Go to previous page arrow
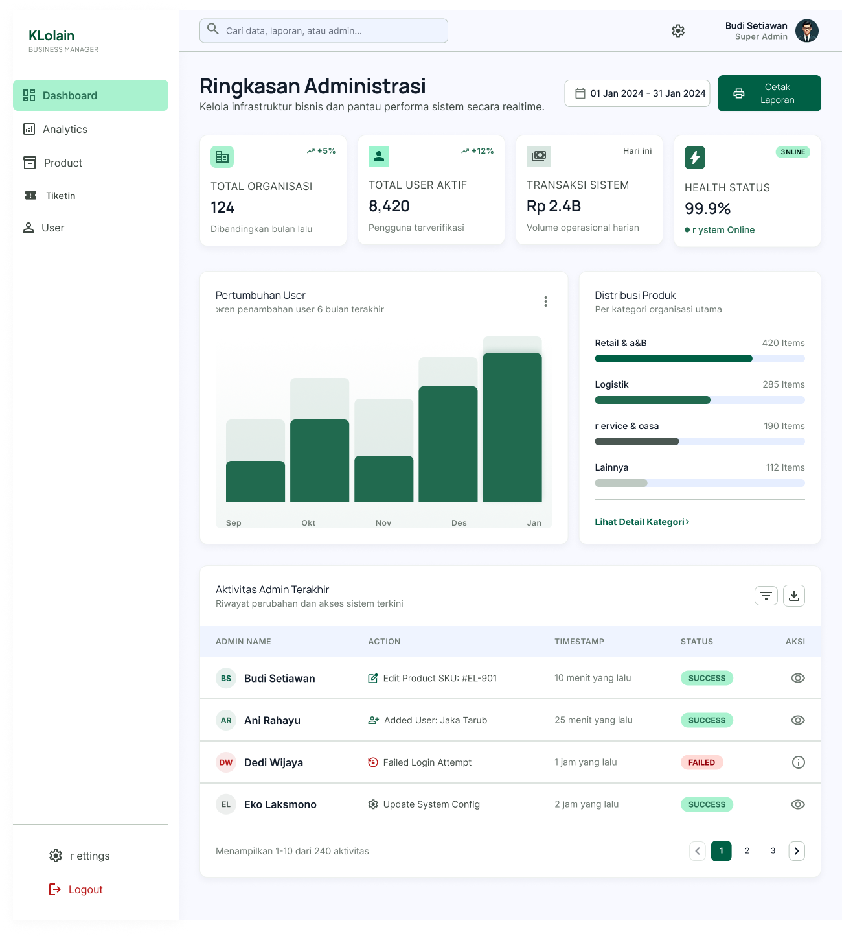 click(x=698, y=851)
